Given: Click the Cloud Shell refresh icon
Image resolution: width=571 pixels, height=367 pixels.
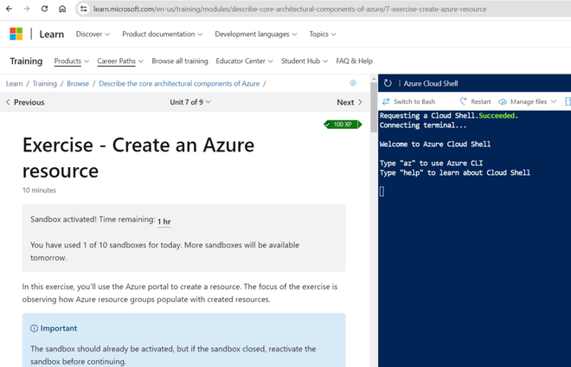Looking at the screenshot, I should click(x=388, y=83).
